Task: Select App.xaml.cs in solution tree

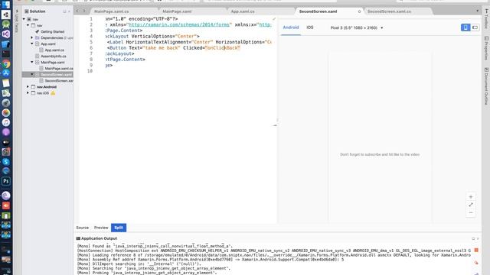Action: coord(54,50)
